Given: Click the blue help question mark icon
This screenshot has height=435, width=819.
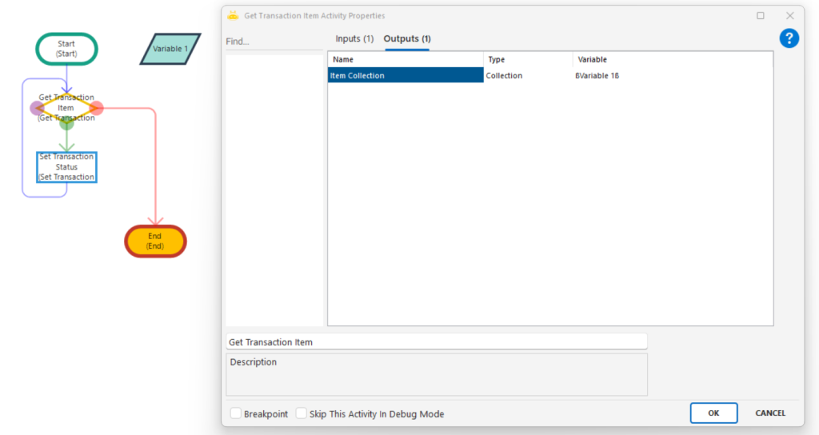Looking at the screenshot, I should click(x=789, y=38).
